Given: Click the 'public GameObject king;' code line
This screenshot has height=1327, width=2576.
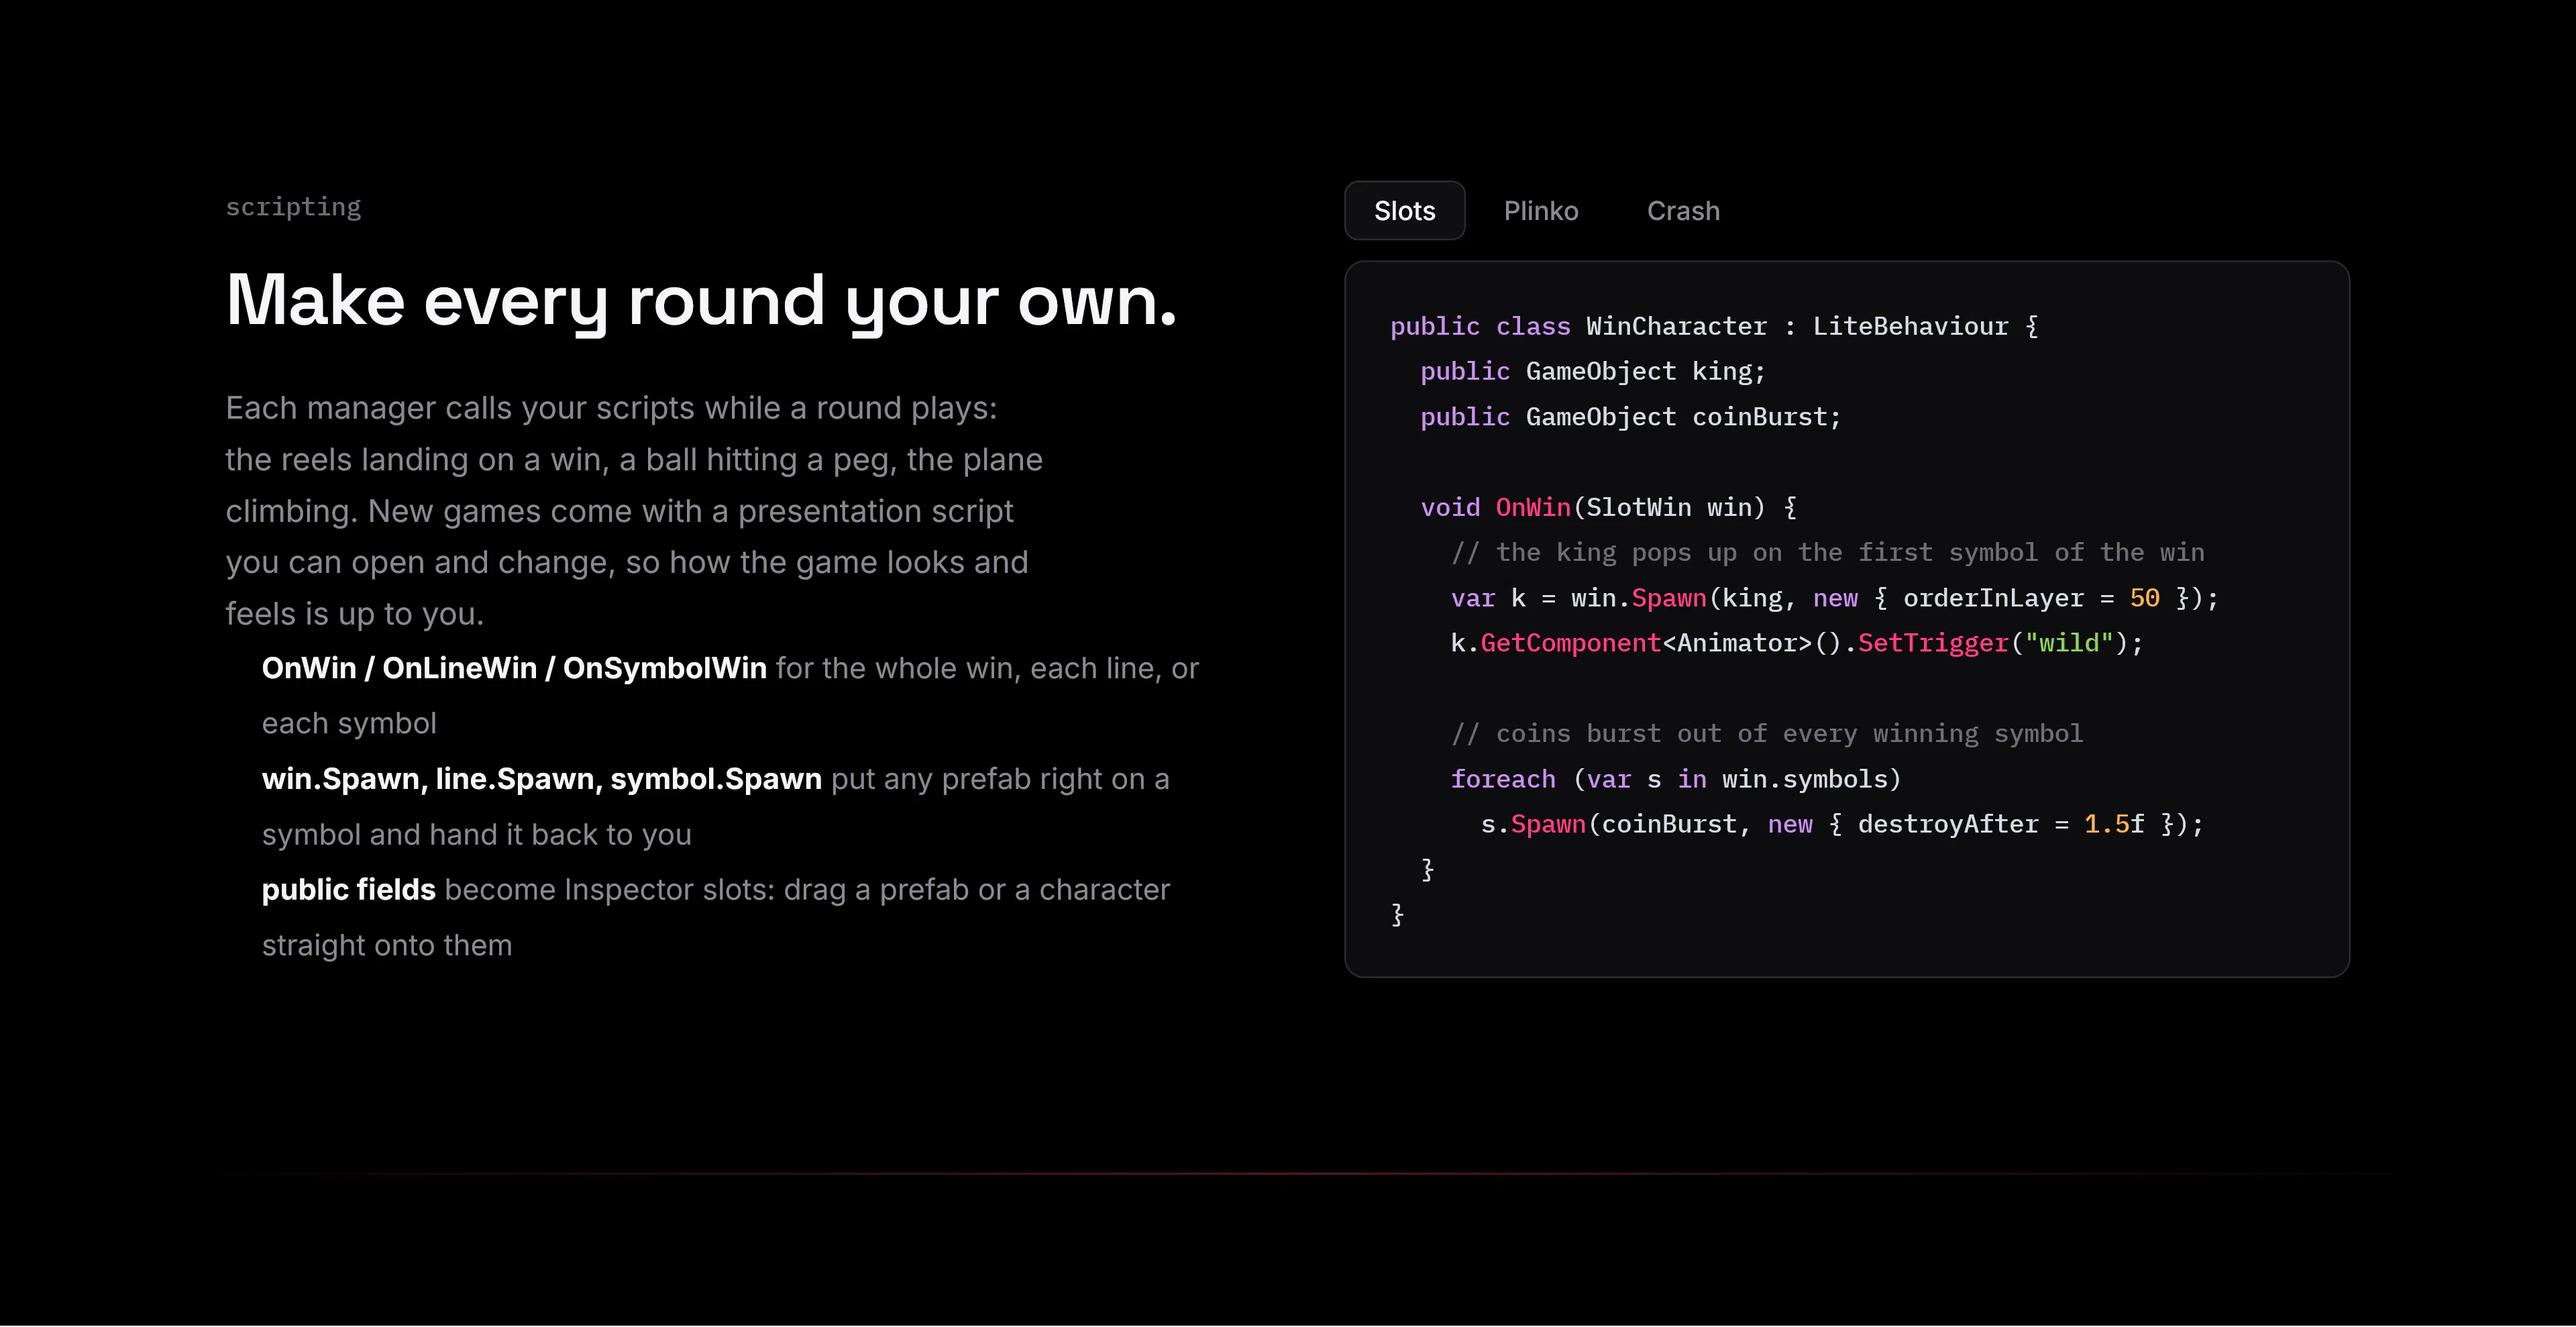Looking at the screenshot, I should [x=1593, y=372].
